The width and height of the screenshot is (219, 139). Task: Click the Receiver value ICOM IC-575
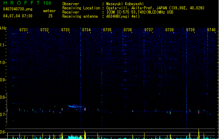(118, 12)
